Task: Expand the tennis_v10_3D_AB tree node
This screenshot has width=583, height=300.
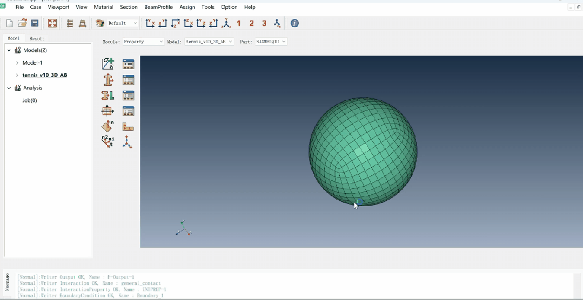Action: click(17, 75)
